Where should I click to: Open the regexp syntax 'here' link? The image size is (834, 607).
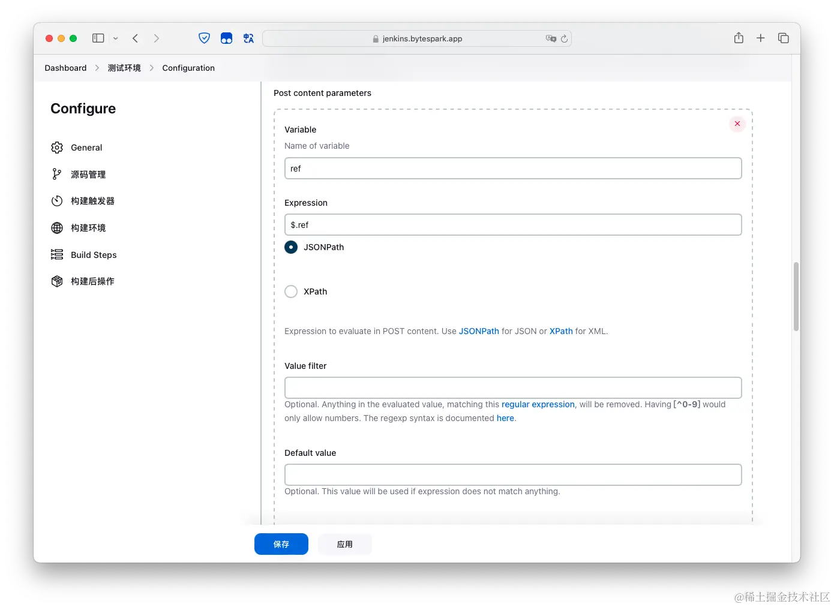click(505, 418)
